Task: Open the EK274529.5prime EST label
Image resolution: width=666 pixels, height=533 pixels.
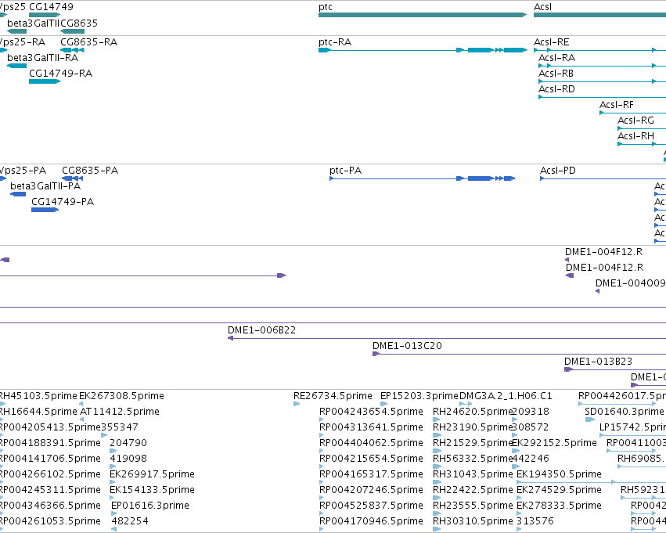Action: 559,490
